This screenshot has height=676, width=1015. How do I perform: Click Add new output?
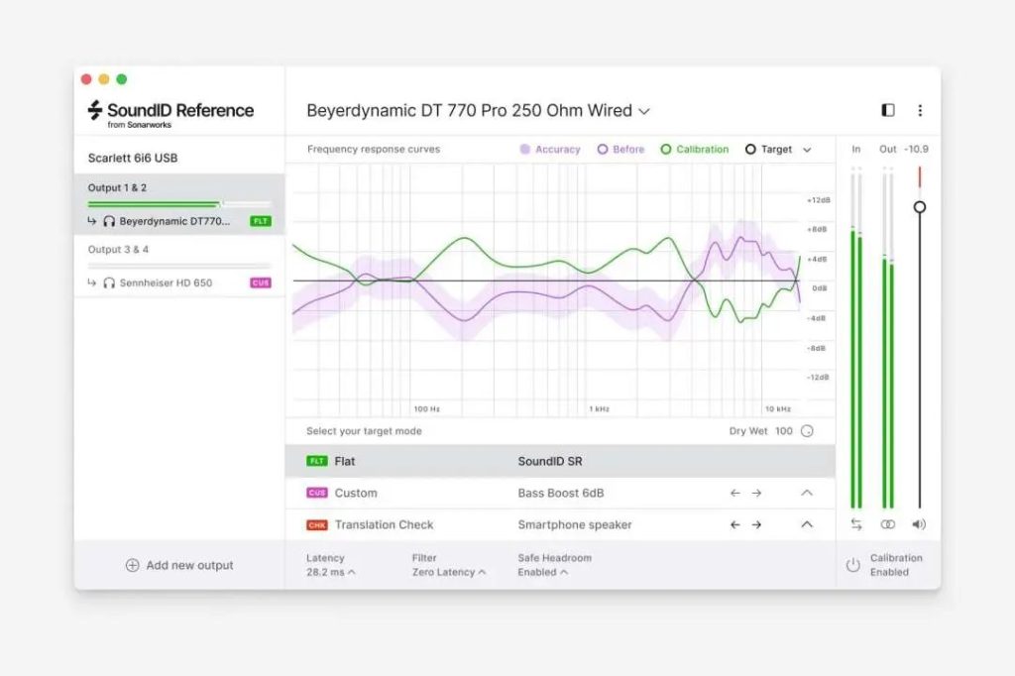pos(179,565)
